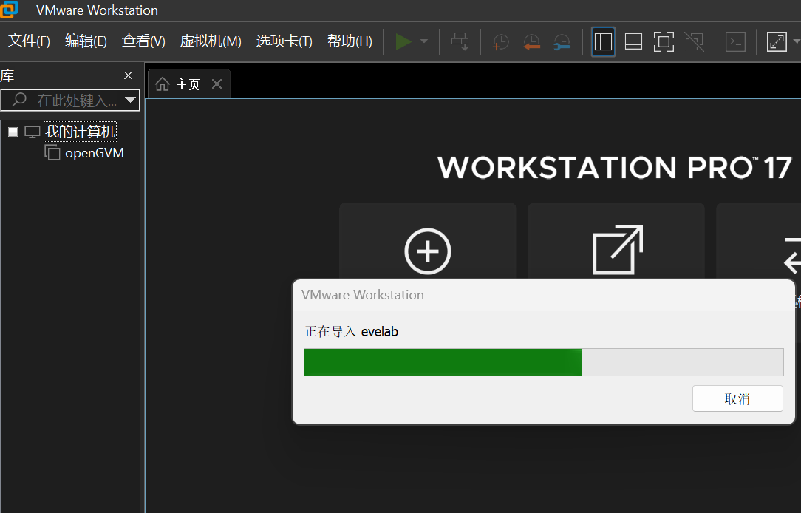Screen dimensions: 801x513
Task: Enter full screen mode icon
Action: pyautogui.click(x=664, y=42)
